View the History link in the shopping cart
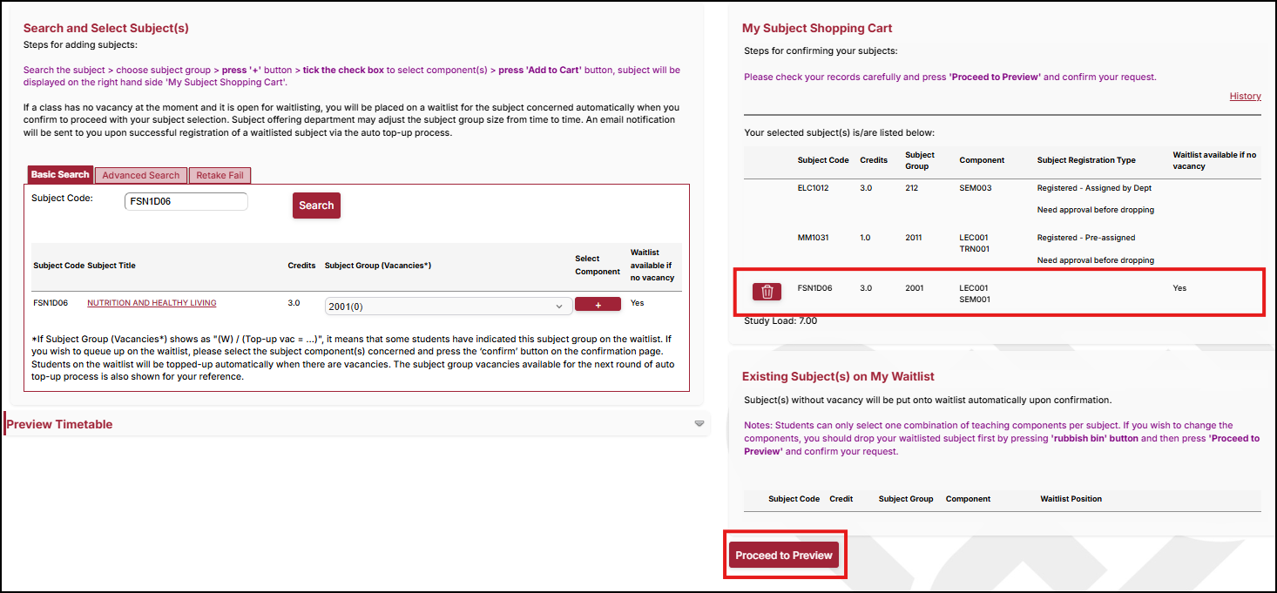 pos(1245,96)
